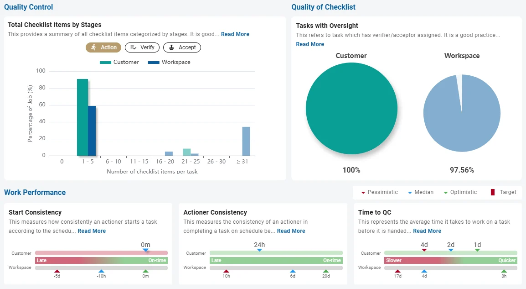Click Time to QC Workspace 8h marker

504,271
